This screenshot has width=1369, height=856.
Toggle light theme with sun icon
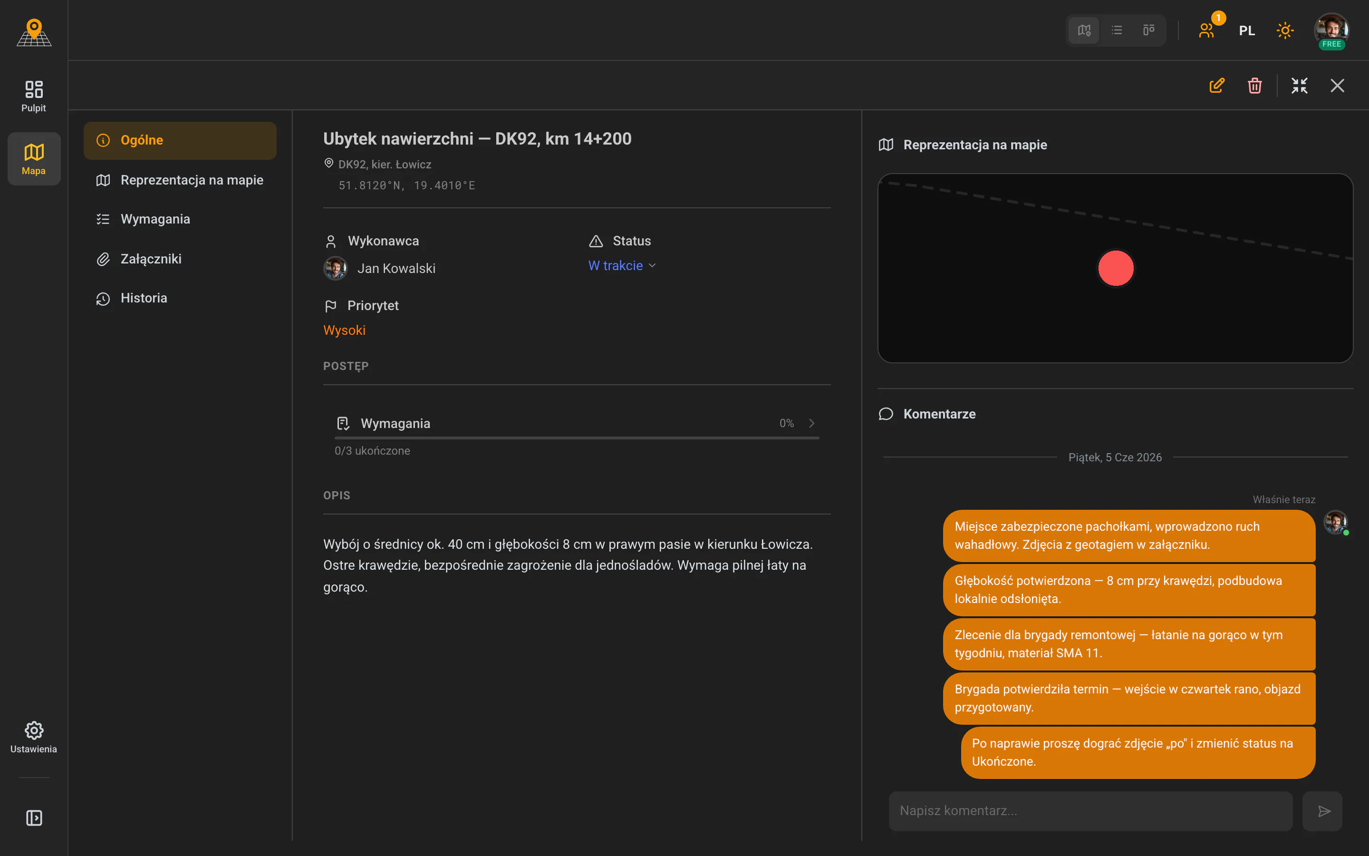[x=1285, y=30]
